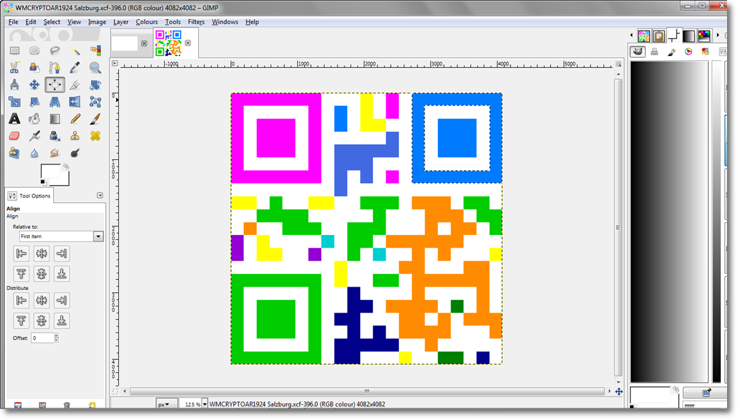Select the active Align tool

55,85
